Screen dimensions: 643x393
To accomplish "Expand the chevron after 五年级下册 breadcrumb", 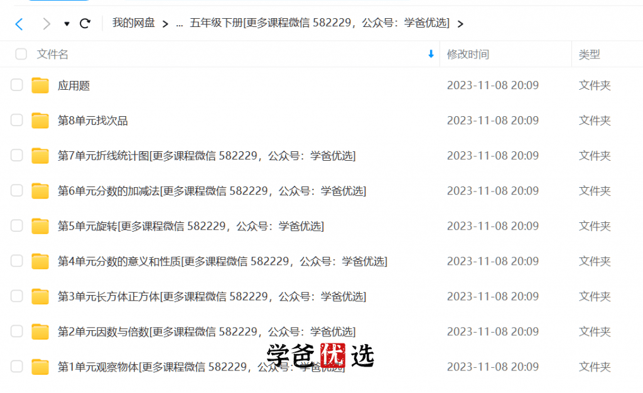I will 460,24.
